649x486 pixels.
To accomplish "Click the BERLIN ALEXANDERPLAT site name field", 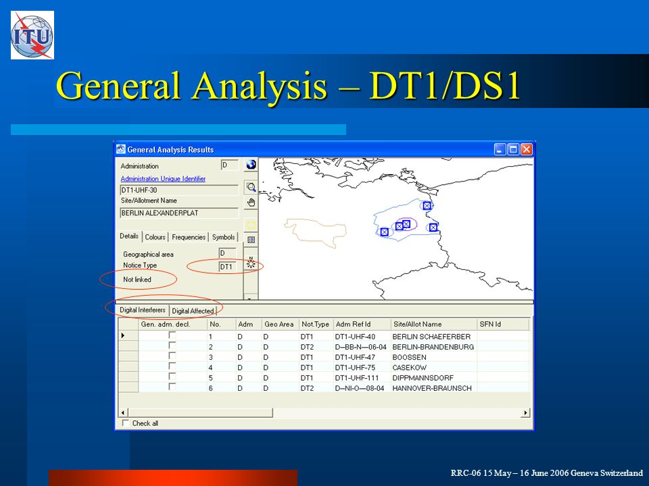I will (179, 213).
